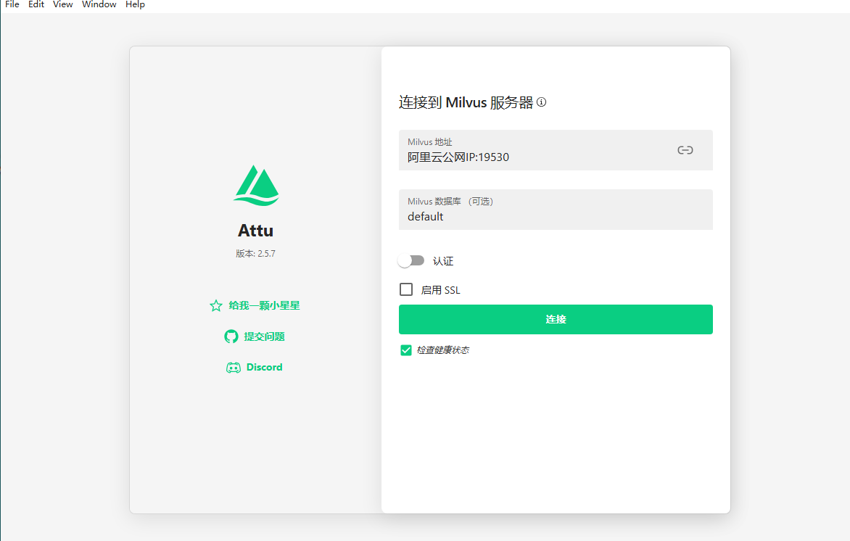Click the 版本: 2.5.7 text
This screenshot has height=541, width=850.
(255, 254)
